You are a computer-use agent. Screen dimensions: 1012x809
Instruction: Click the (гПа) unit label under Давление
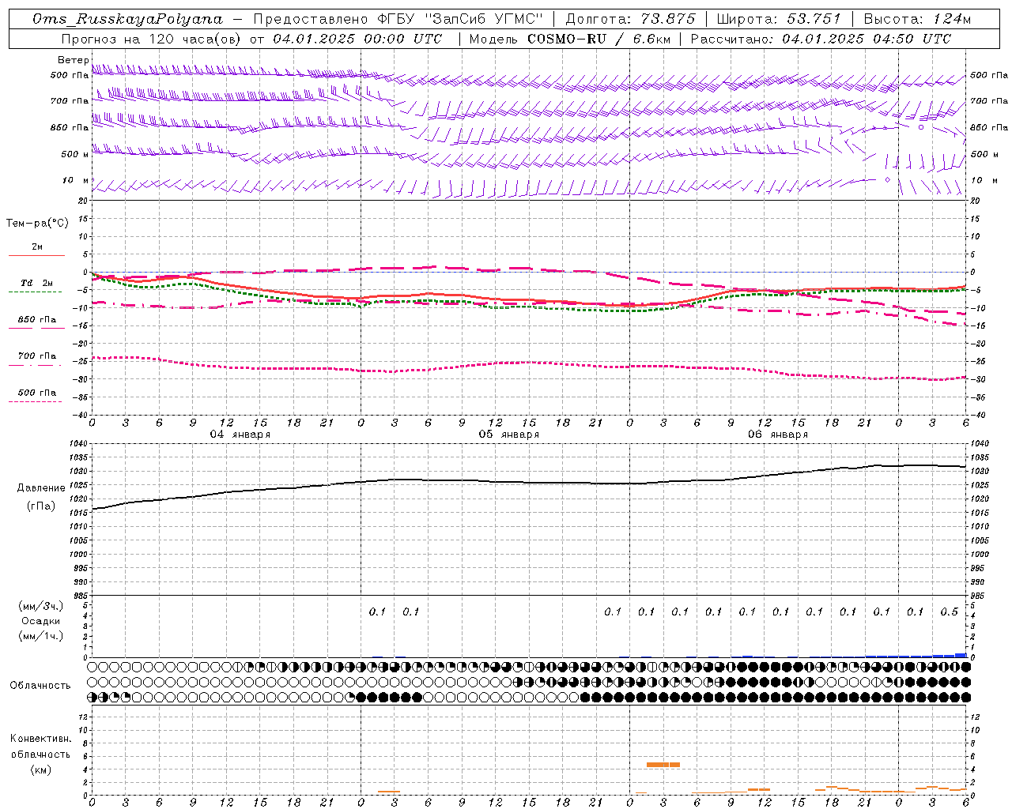tap(40, 506)
